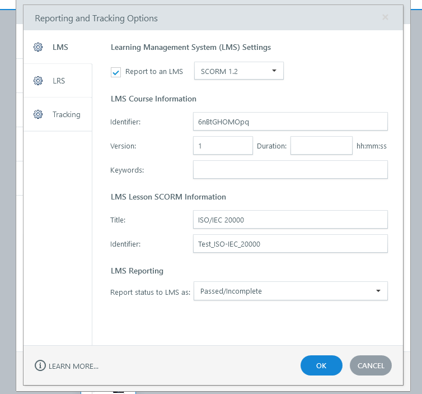This screenshot has height=394, width=422.
Task: Switch to the LRS tab
Action: pos(58,81)
